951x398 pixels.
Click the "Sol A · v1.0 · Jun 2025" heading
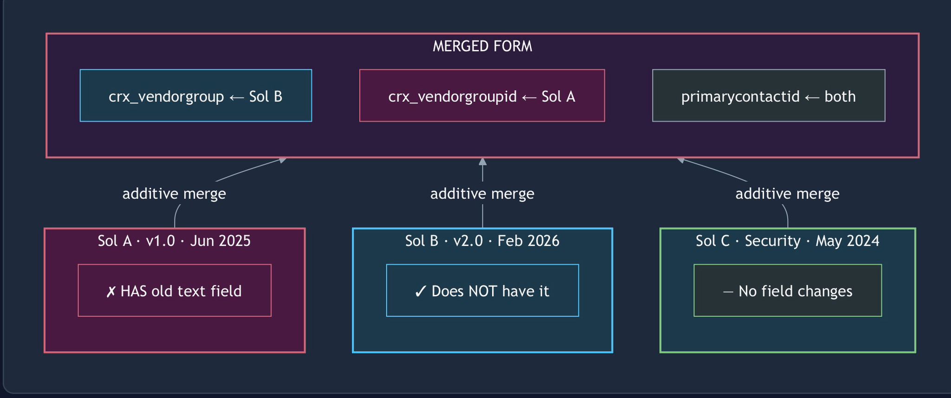174,241
